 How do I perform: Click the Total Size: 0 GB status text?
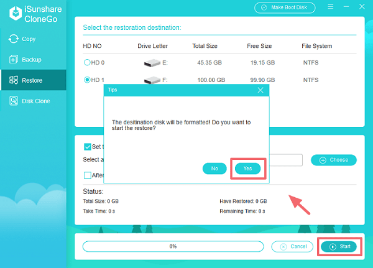coord(101,201)
